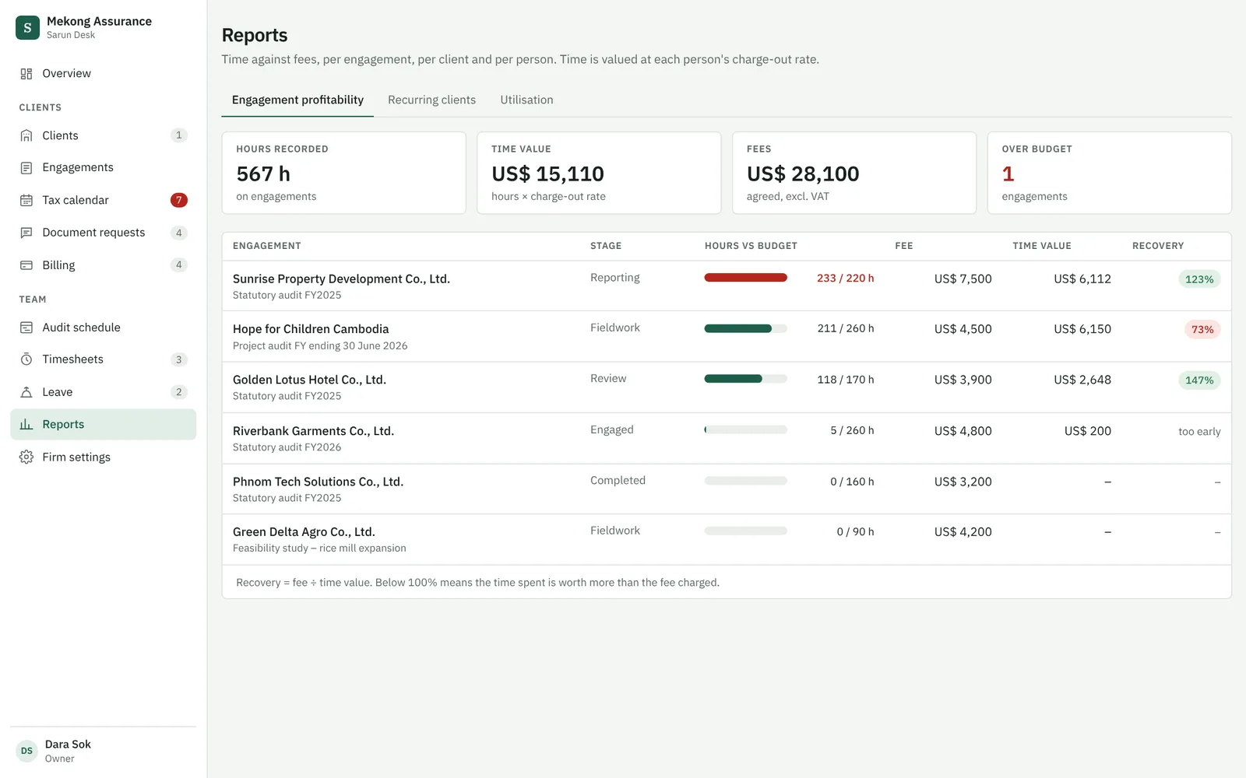Open Golden Lotus Hotel Co., Ltd. engagement

[x=727, y=387]
